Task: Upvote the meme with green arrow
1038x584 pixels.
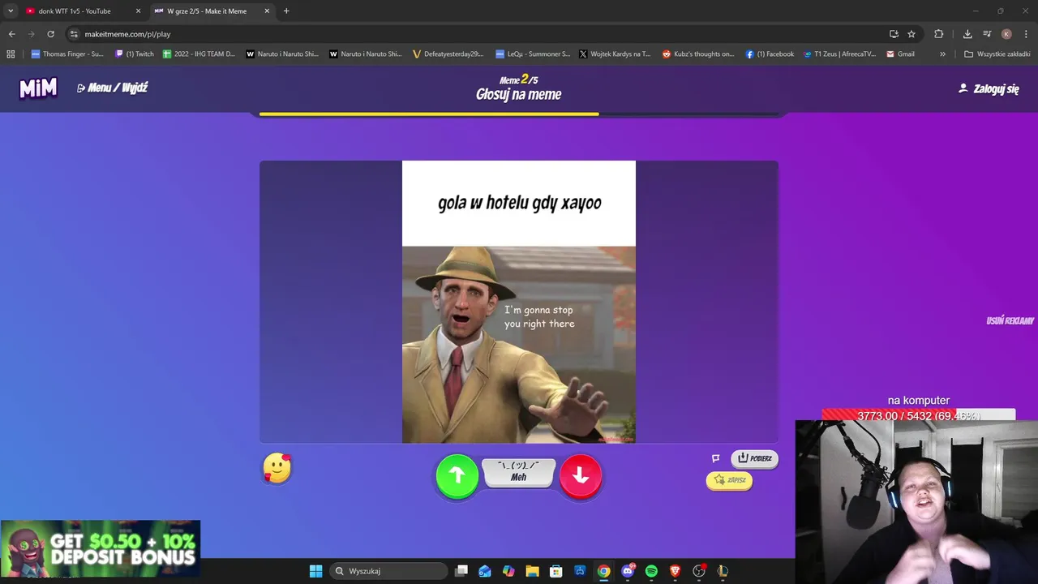Action: click(457, 476)
